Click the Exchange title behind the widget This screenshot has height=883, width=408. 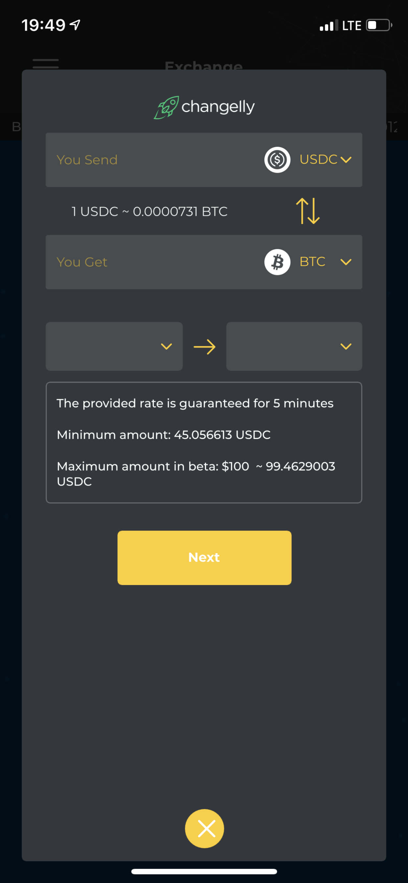pos(204,66)
